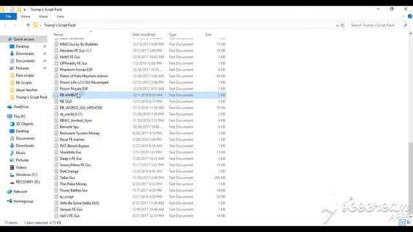The width and height of the screenshot is (413, 232).
Task: Sort files by Name column header
Action: pos(59,34)
